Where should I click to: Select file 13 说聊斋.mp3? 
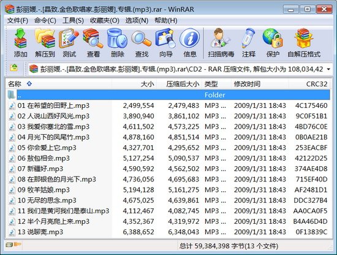coord(168,232)
